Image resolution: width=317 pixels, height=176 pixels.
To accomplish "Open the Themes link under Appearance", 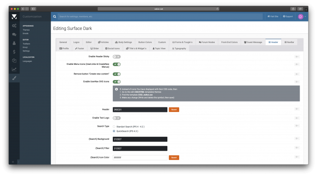I will pyautogui.click(x=26, y=30).
